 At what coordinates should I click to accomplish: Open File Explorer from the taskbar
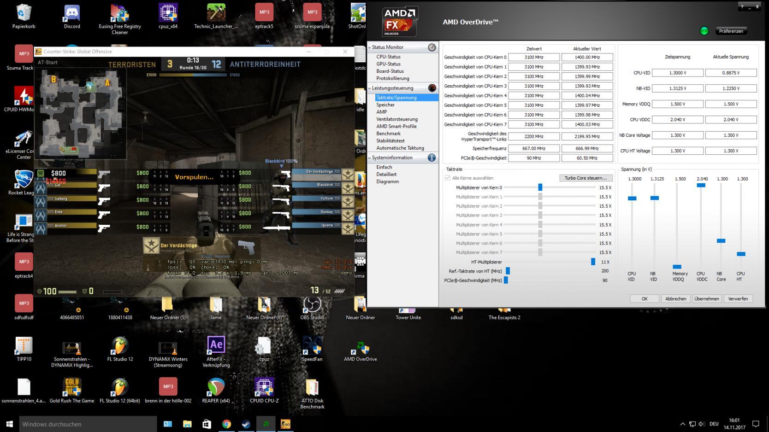(x=187, y=424)
